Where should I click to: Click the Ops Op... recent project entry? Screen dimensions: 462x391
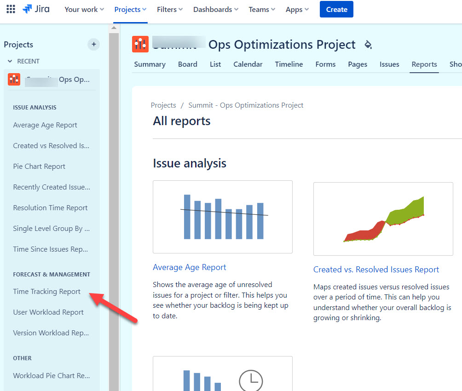[52, 80]
